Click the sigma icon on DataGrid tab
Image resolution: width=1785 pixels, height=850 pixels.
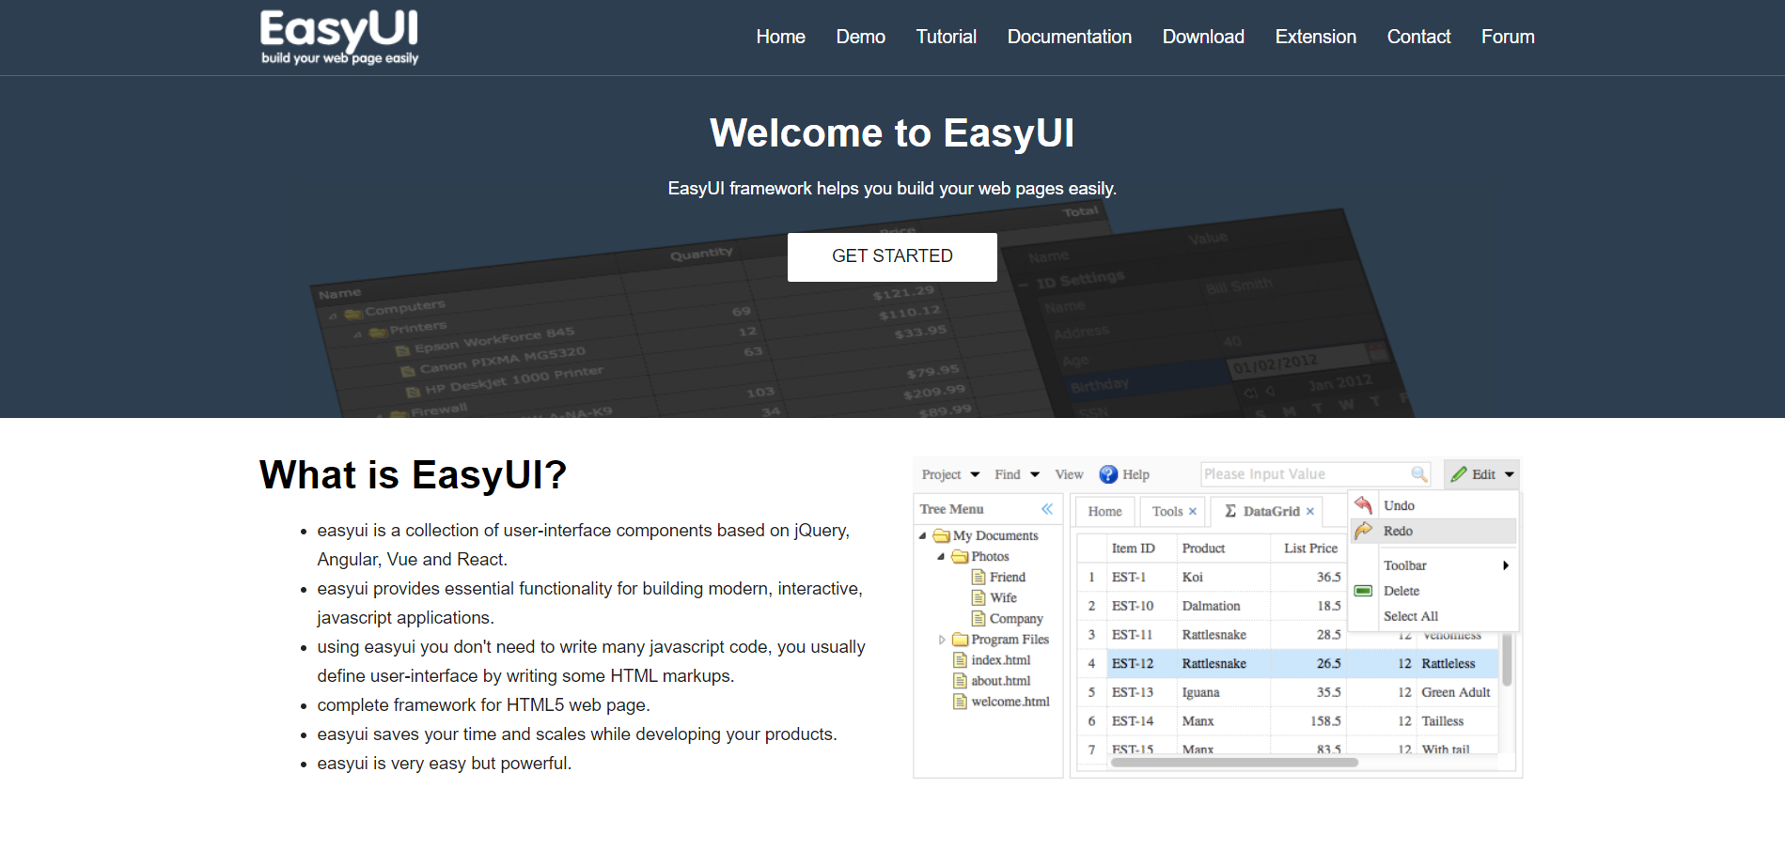[x=1230, y=511]
